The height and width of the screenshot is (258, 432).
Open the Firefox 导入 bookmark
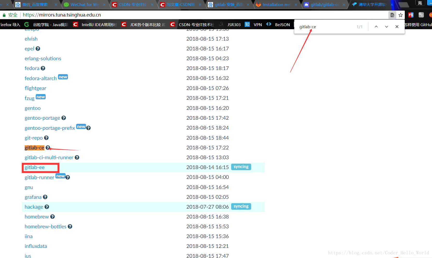[10, 25]
